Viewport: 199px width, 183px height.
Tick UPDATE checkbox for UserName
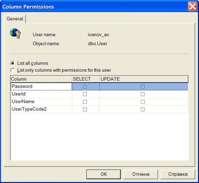pos(143,102)
